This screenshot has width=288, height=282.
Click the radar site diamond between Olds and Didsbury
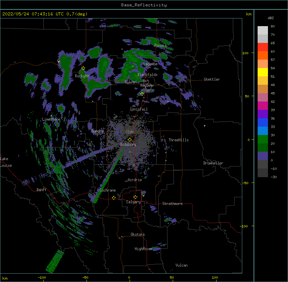130,140
